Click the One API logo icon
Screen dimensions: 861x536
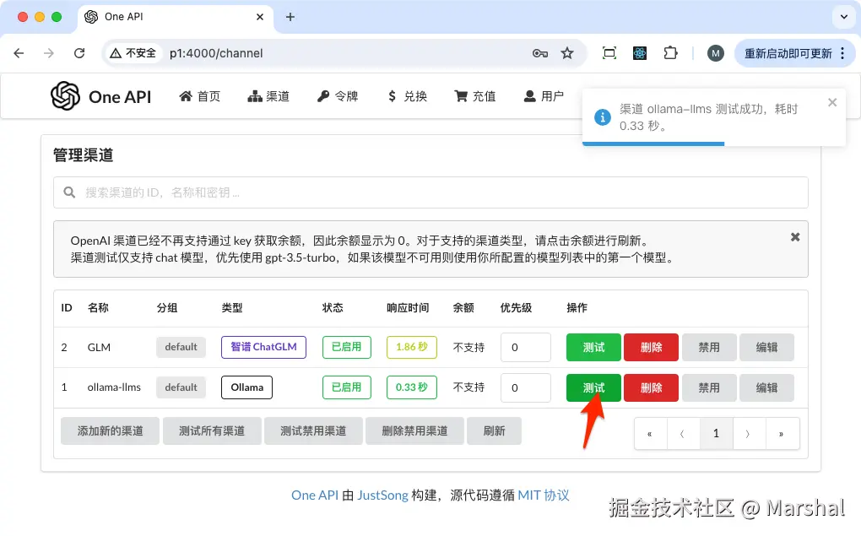click(65, 96)
